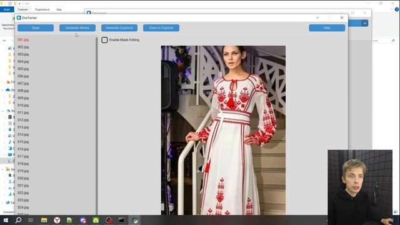The height and width of the screenshot is (225, 400).
Task: Select 001.jpg in the file list
Action: pos(23,40)
